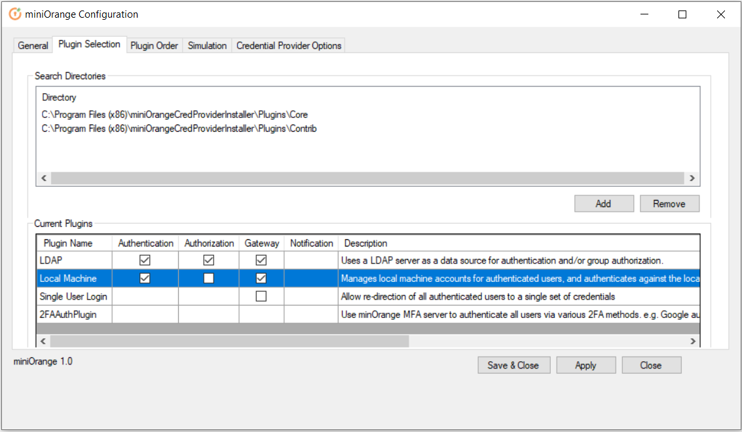Uncheck LDAP Authentication checkbox

click(145, 260)
